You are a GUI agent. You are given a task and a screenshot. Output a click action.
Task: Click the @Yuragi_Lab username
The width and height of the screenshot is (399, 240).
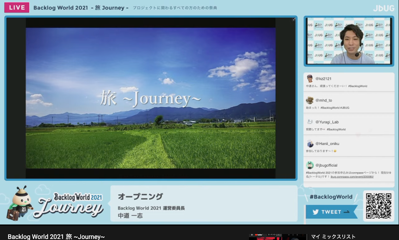327,122
